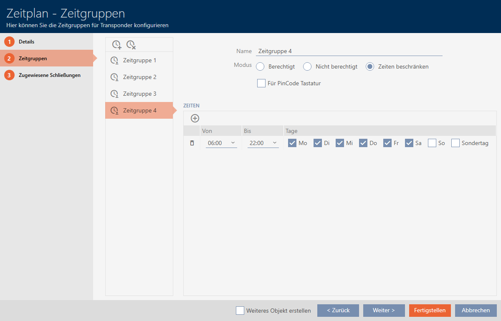Click the Name field containing Zeitgruppe 4
This screenshot has width=501, height=321.
tap(349, 51)
